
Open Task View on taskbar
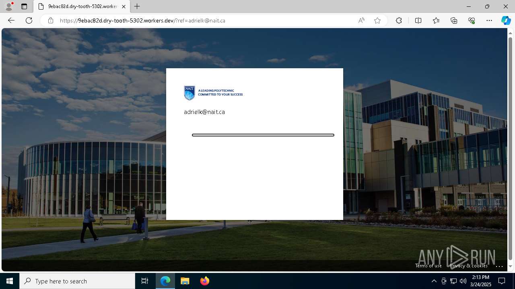145,281
